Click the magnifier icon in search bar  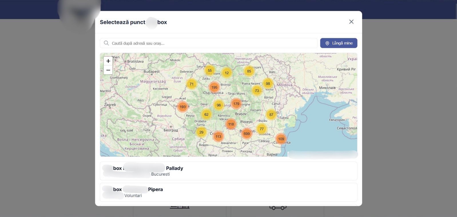[106, 43]
